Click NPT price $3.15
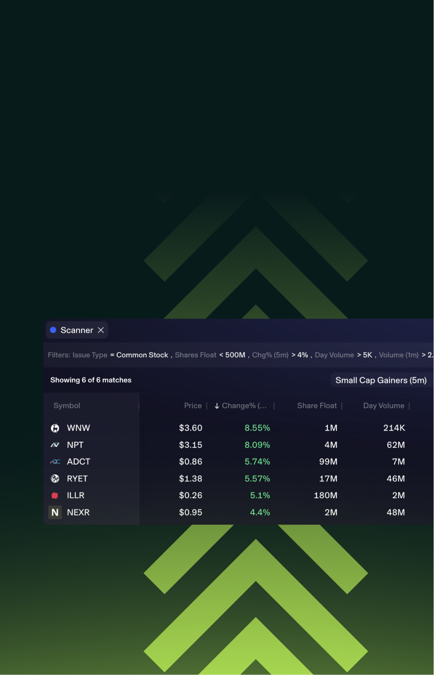Image resolution: width=434 pixels, height=675 pixels. tap(190, 445)
